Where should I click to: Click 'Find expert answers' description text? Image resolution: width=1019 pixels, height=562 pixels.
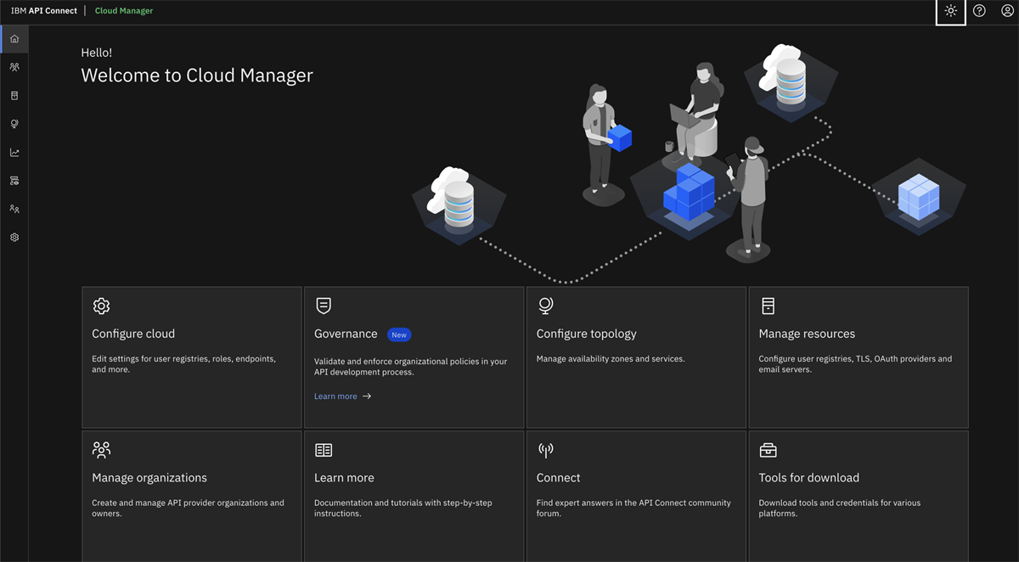tap(633, 508)
